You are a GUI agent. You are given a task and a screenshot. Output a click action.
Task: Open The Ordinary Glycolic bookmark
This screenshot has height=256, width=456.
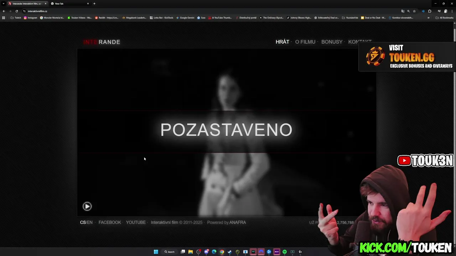pyautogui.click(x=271, y=17)
